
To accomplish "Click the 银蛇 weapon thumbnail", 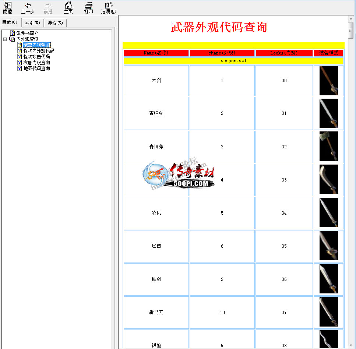I will (x=328, y=339).
